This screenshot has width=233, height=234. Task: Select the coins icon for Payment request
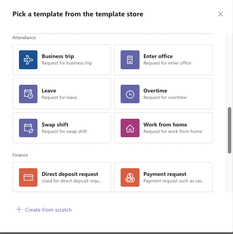point(130,177)
